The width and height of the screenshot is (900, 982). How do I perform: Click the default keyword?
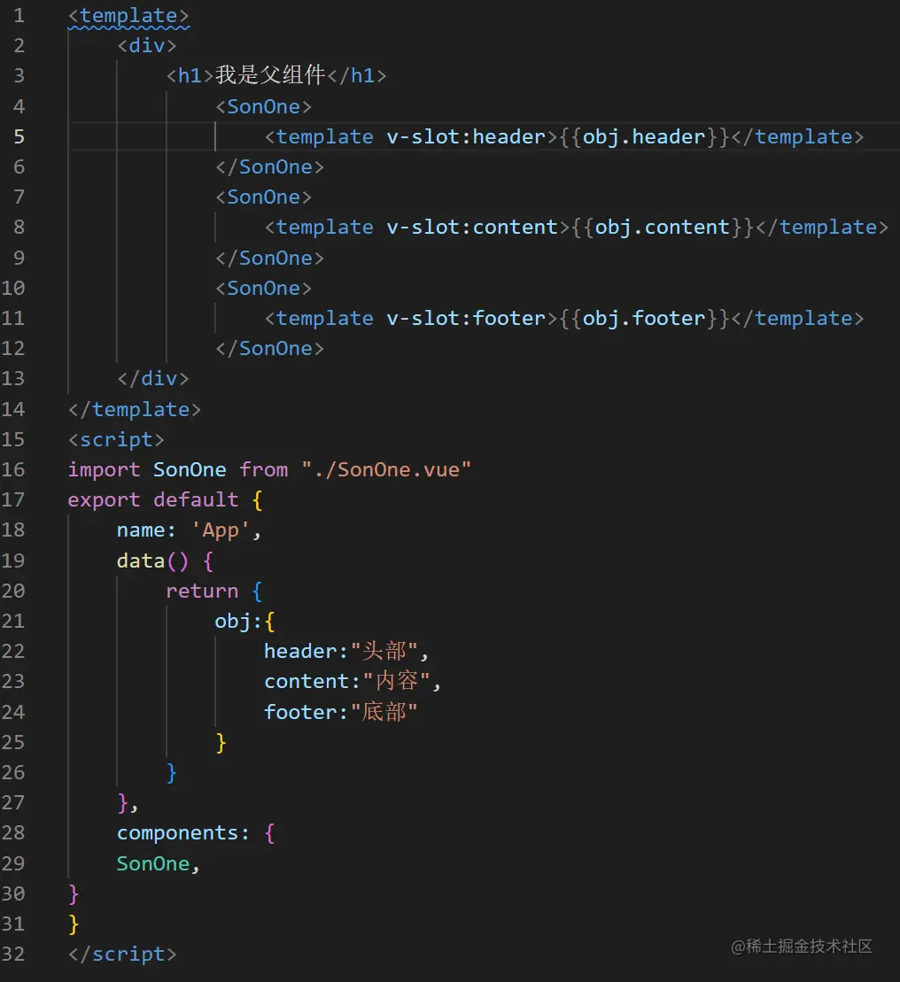tap(196, 499)
